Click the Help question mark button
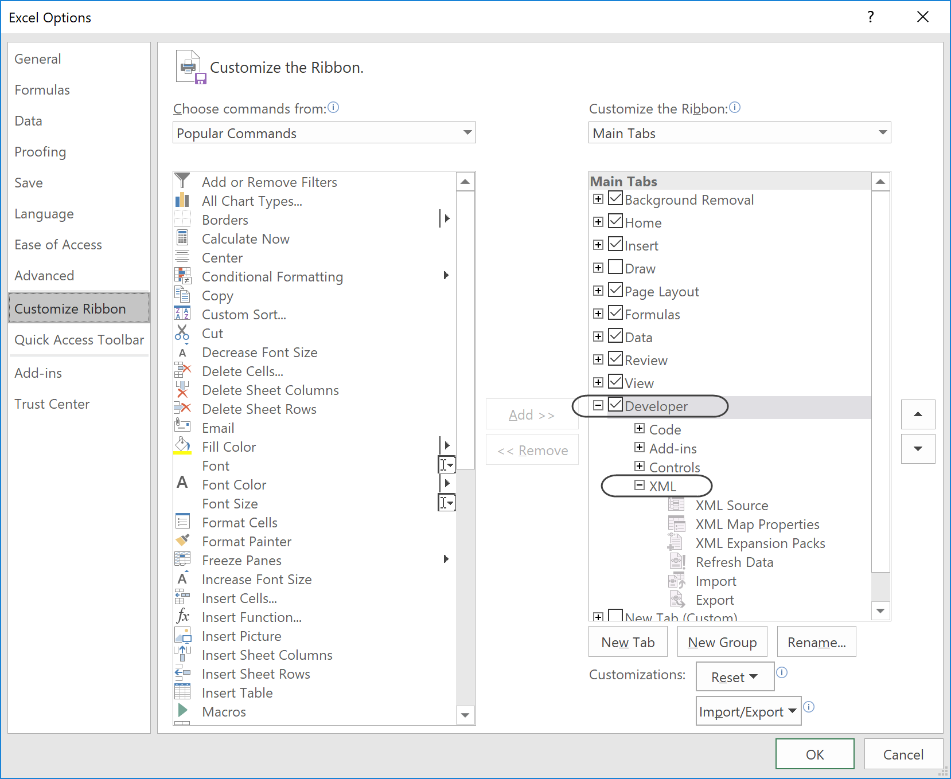The height and width of the screenshot is (779, 951). pos(871,17)
